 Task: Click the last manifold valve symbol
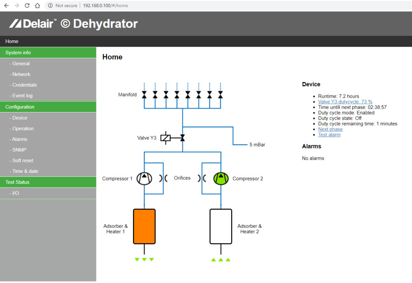point(220,95)
